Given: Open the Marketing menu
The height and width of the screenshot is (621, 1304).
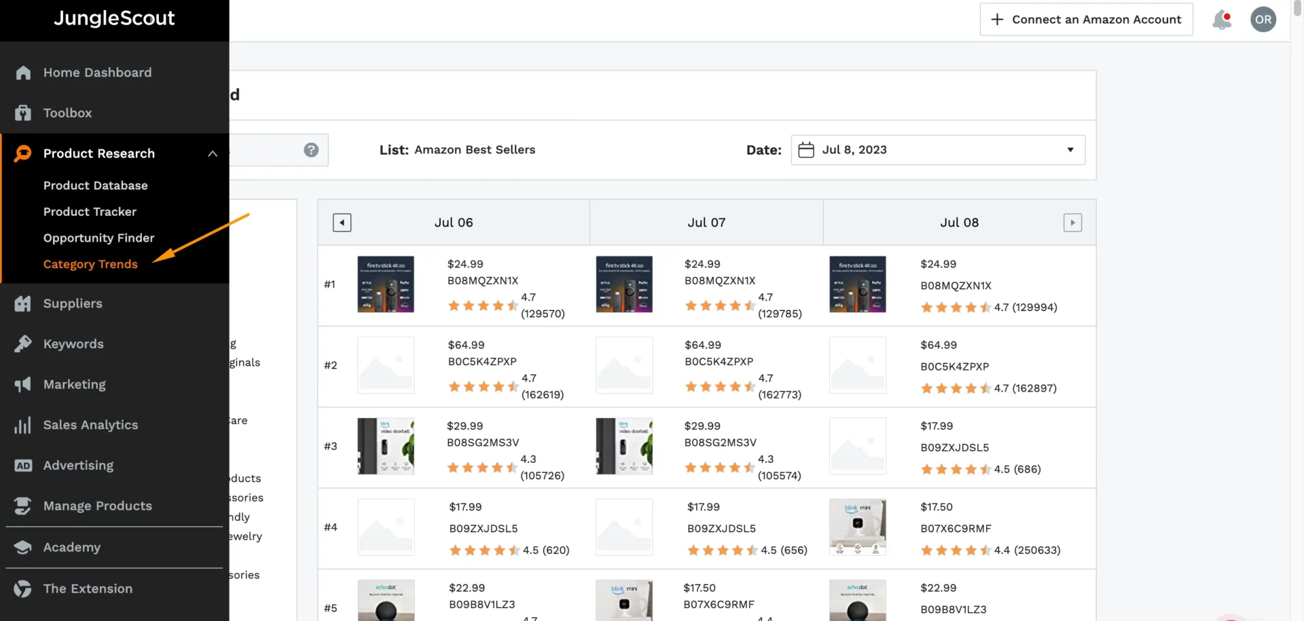Looking at the screenshot, I should pos(75,385).
